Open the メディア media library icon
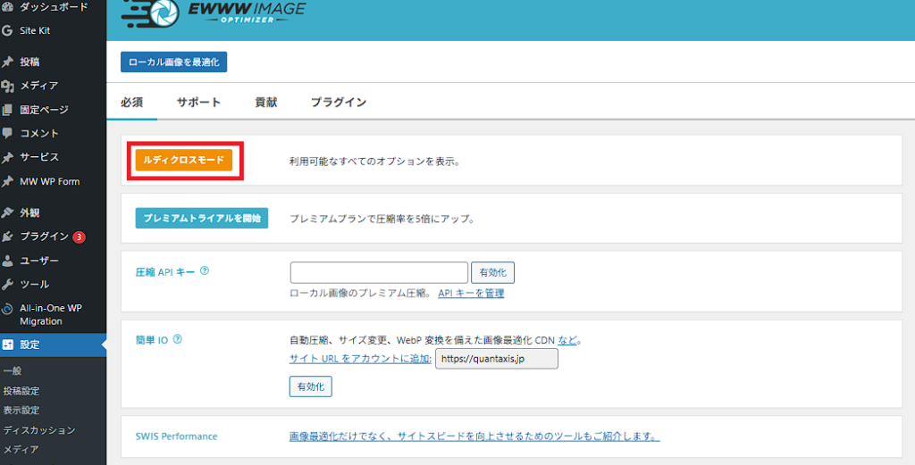The image size is (915, 465). coord(8,86)
